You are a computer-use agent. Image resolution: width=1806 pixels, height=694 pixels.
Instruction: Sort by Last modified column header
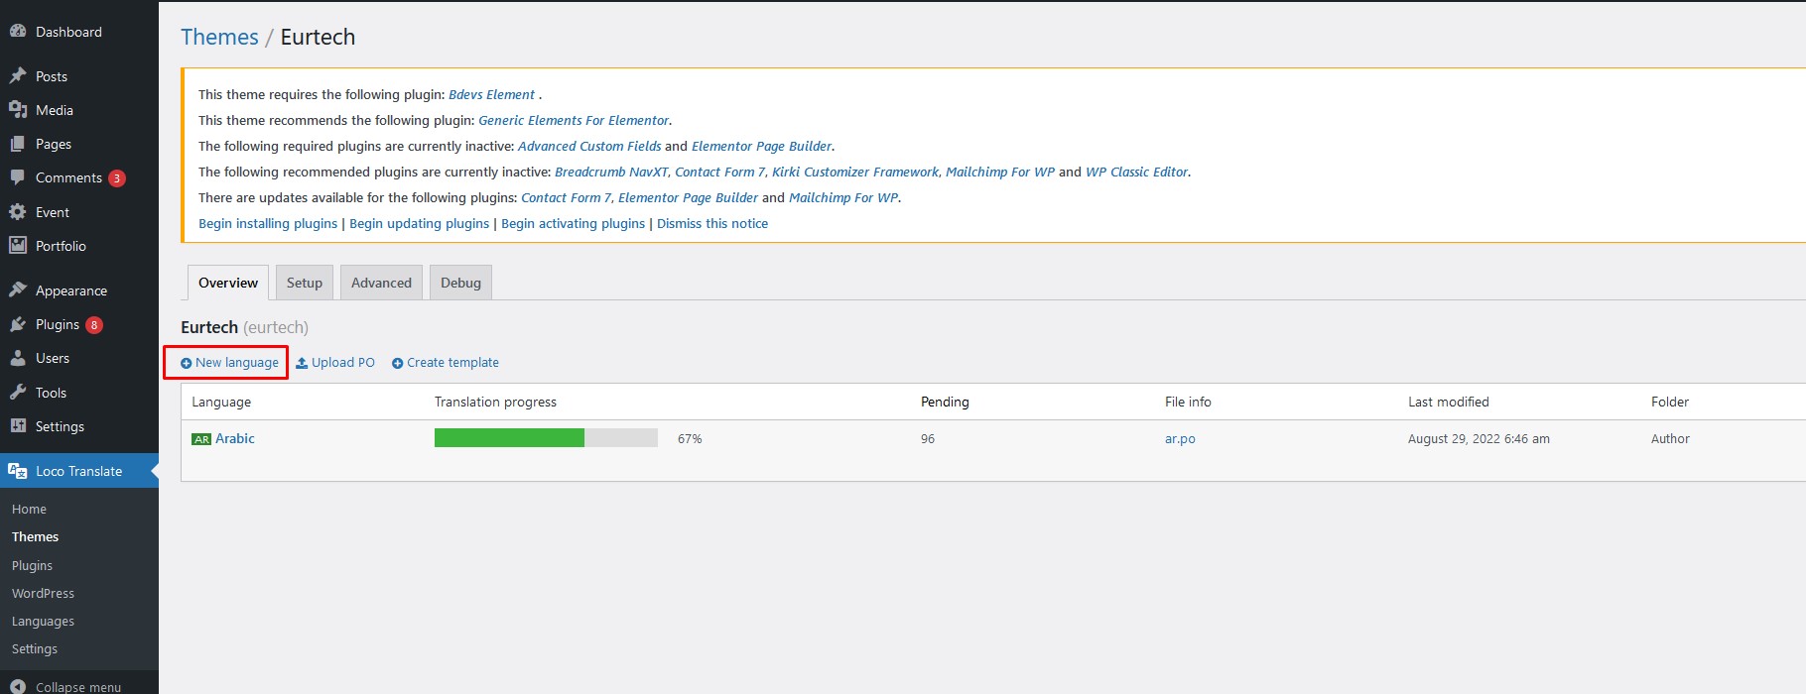[x=1448, y=402]
